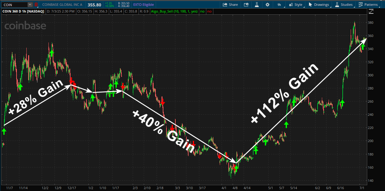Open the symbol dropdown arrow beside COIN
The width and height of the screenshot is (385, 191).
(x=30, y=5)
